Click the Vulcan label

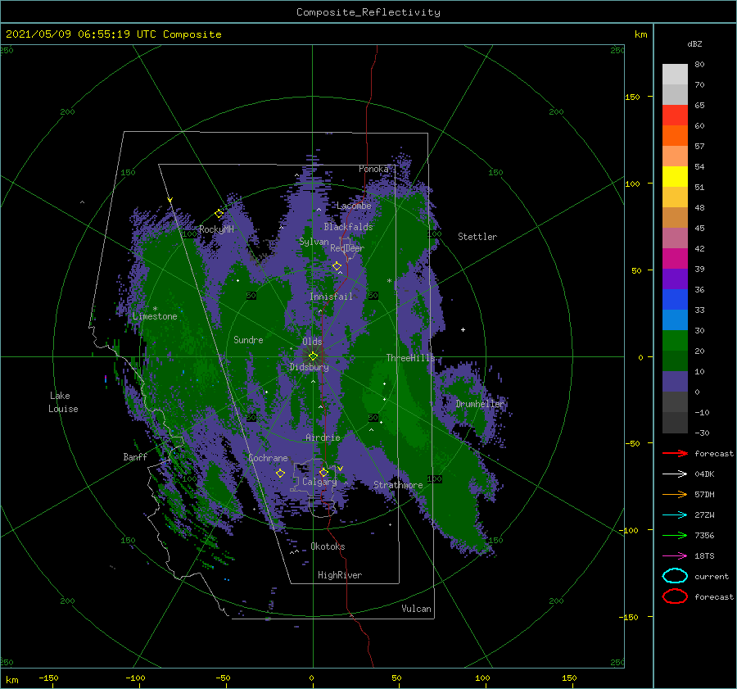(x=416, y=609)
